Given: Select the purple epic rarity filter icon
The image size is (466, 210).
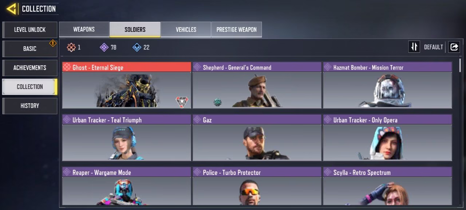Looking at the screenshot, I should point(104,47).
